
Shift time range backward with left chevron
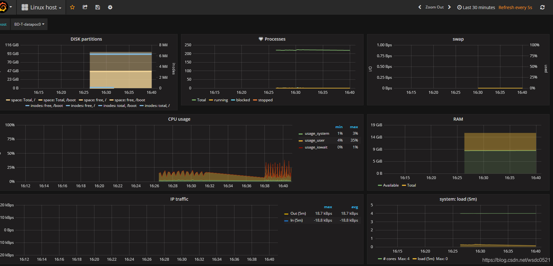[x=420, y=7]
